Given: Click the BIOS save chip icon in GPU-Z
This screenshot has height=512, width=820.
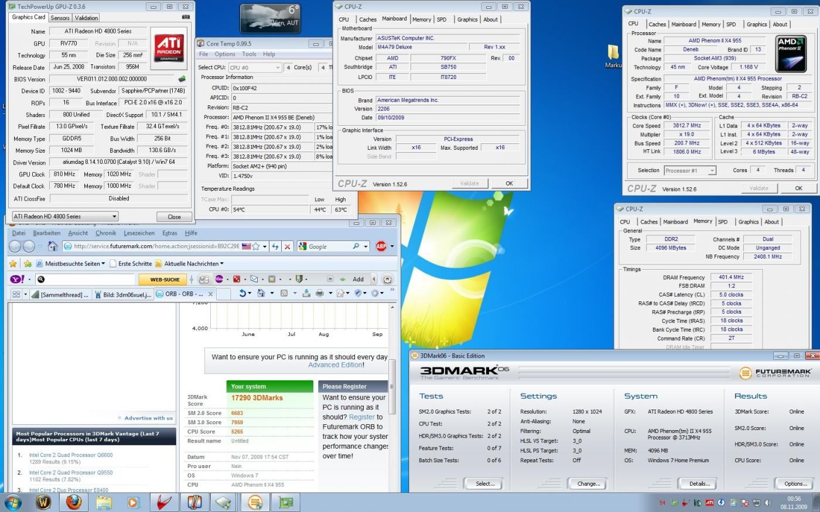Looking at the screenshot, I should (182, 79).
